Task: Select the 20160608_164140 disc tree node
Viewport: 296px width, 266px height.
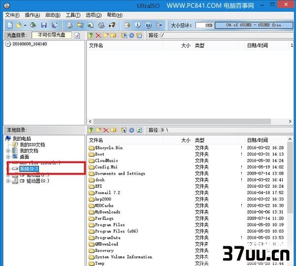Action: click(x=30, y=44)
